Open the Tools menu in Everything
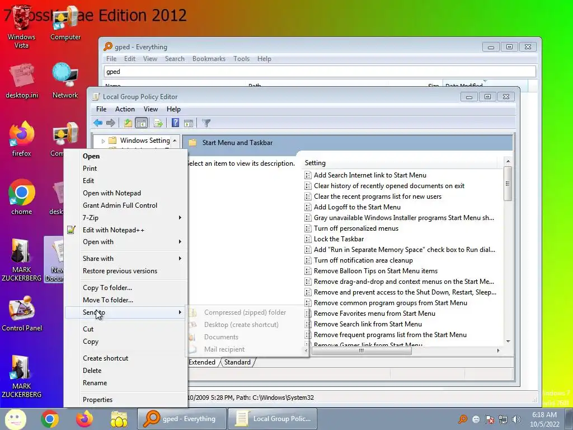This screenshot has height=430, width=573. pos(241,59)
